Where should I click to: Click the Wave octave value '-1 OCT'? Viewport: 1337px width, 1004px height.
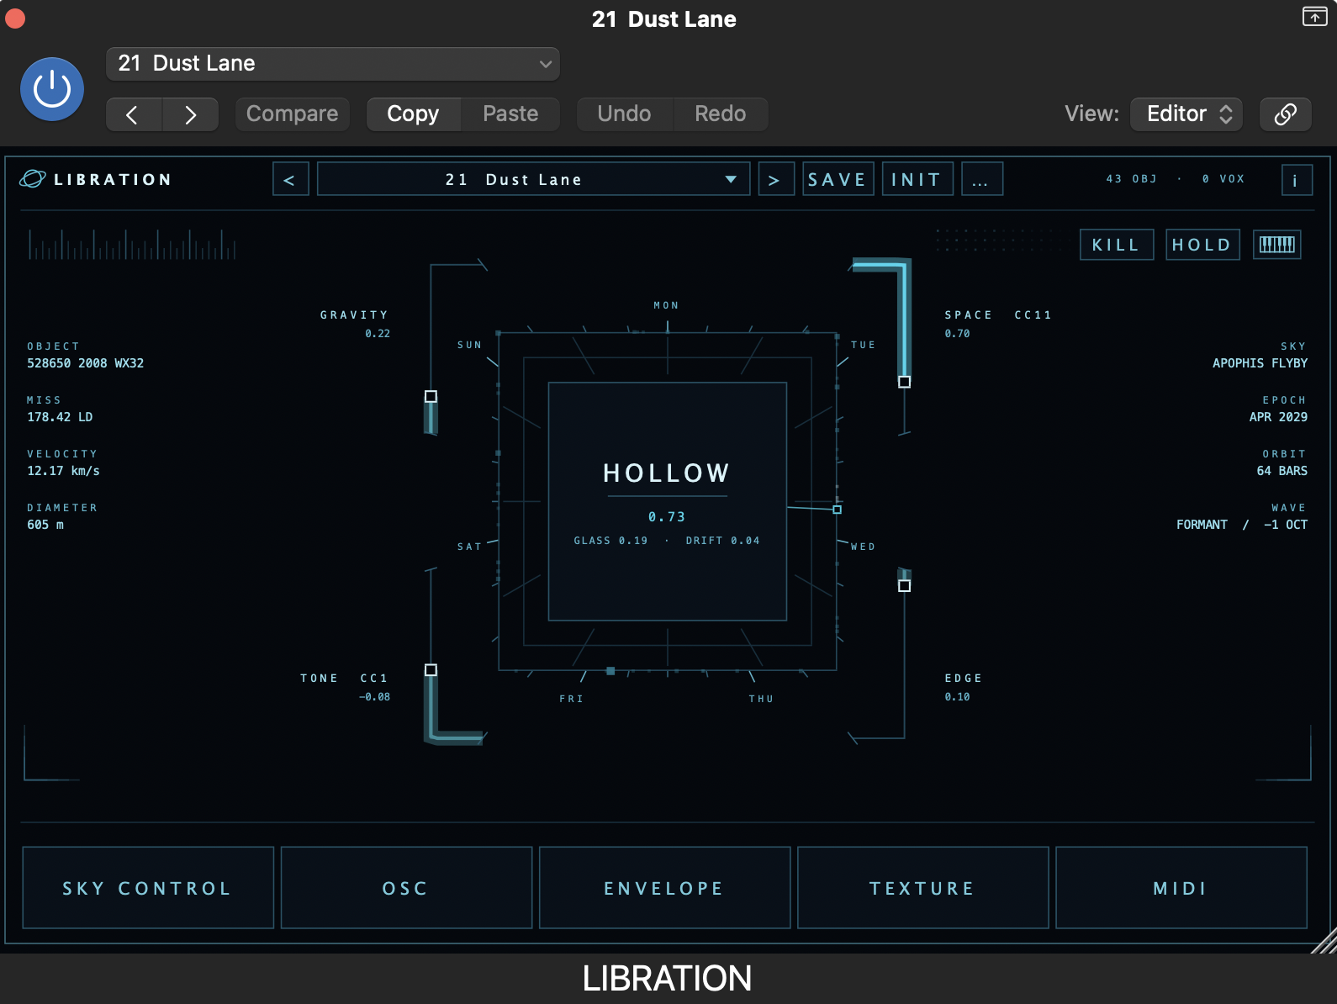tap(1286, 525)
